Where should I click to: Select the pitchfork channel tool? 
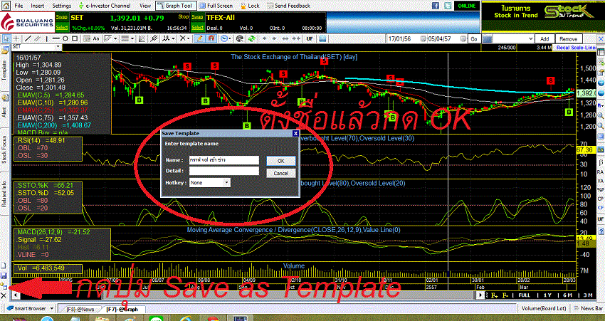pyautogui.click(x=154, y=38)
